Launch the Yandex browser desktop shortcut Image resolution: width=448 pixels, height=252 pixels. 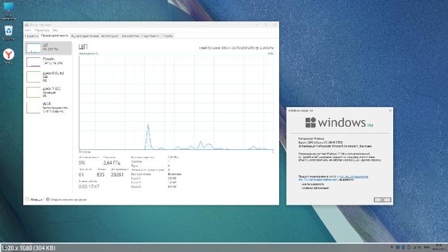[9, 55]
